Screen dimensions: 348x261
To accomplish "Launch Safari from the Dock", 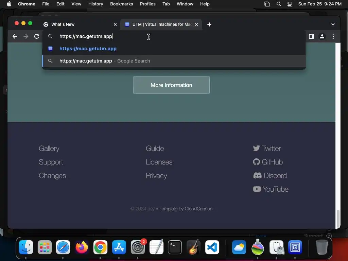I will (63, 247).
